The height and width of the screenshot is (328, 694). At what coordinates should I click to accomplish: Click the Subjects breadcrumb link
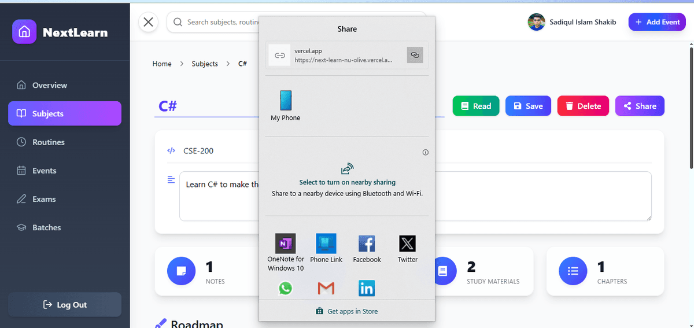pos(205,64)
